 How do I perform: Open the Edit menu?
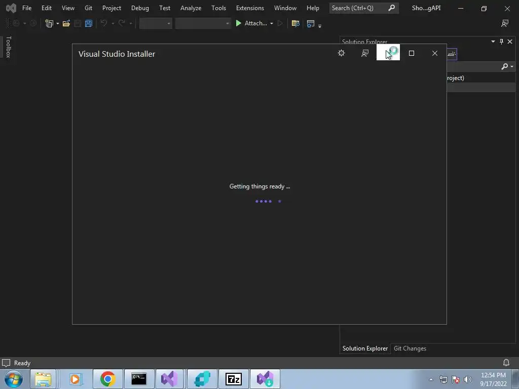pyautogui.click(x=46, y=8)
